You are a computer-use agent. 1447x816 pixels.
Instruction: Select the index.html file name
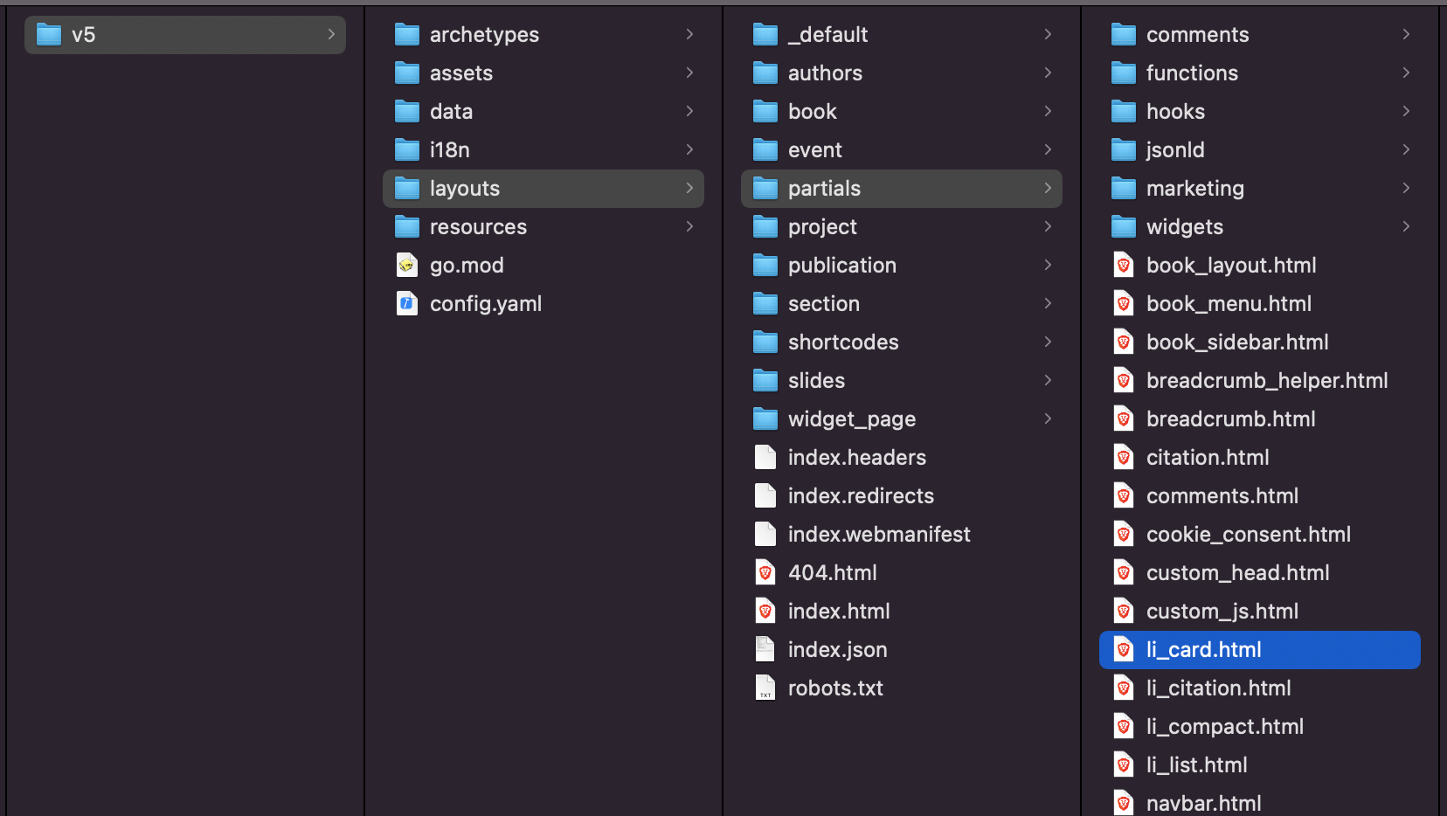(839, 612)
